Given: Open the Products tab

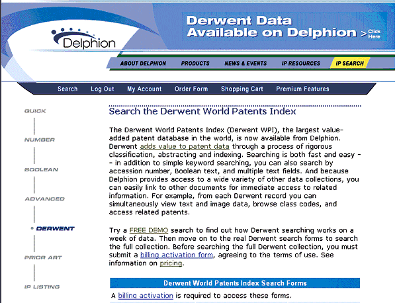Looking at the screenshot, I should (195, 64).
